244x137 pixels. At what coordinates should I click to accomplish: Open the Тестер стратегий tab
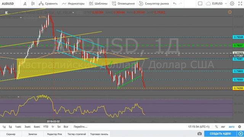click(77, 134)
